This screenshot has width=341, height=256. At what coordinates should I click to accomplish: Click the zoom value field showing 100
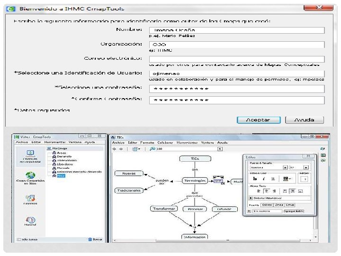click(x=187, y=149)
